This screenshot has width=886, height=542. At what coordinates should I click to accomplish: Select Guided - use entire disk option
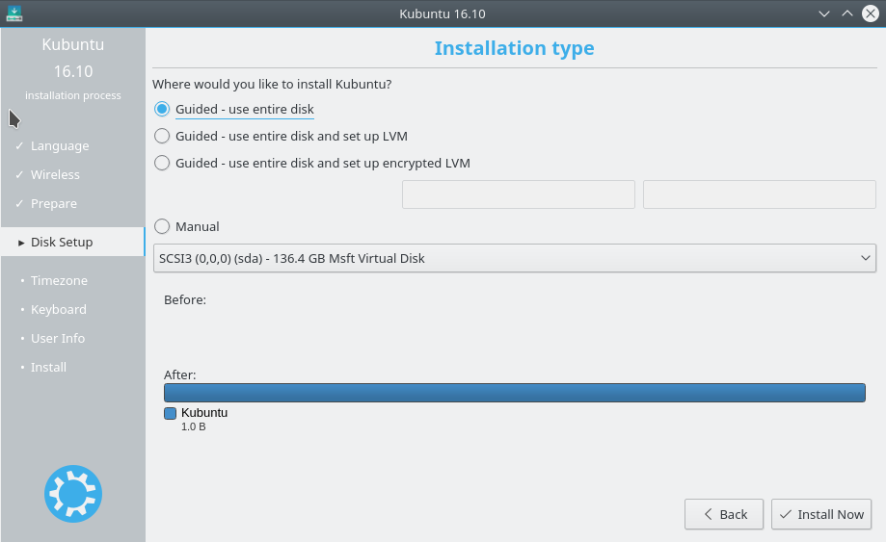pyautogui.click(x=234, y=110)
